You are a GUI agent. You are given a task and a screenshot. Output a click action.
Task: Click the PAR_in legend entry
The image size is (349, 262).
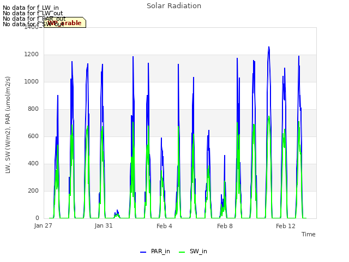tap(155, 251)
